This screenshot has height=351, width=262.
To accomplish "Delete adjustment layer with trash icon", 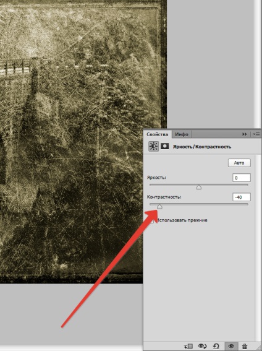I will 245,346.
